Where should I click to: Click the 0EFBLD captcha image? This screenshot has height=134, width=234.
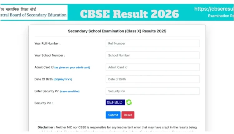tap(115, 103)
